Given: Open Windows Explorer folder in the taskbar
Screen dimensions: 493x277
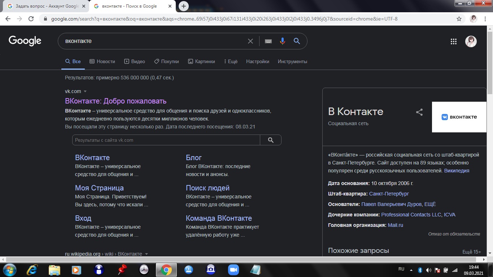Looking at the screenshot, I should click(x=54, y=269).
